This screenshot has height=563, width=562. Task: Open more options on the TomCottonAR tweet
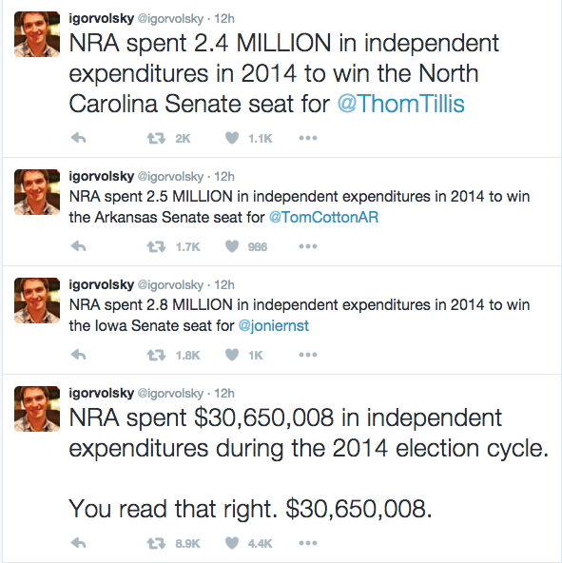pyautogui.click(x=308, y=246)
